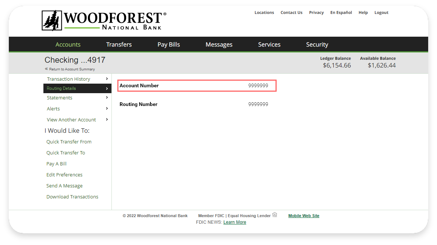This screenshot has width=437, height=245.
Task: Select Download Transactions link
Action: coord(72,197)
